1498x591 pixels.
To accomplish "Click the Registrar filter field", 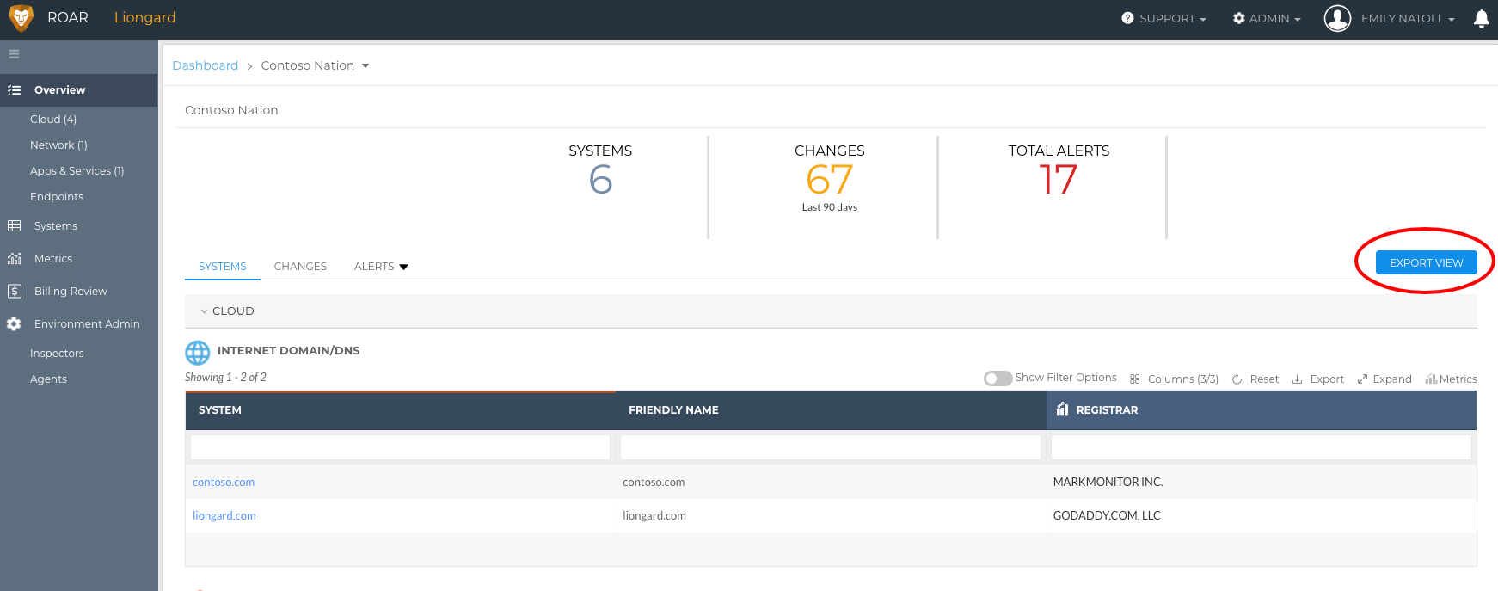I will [x=1262, y=447].
